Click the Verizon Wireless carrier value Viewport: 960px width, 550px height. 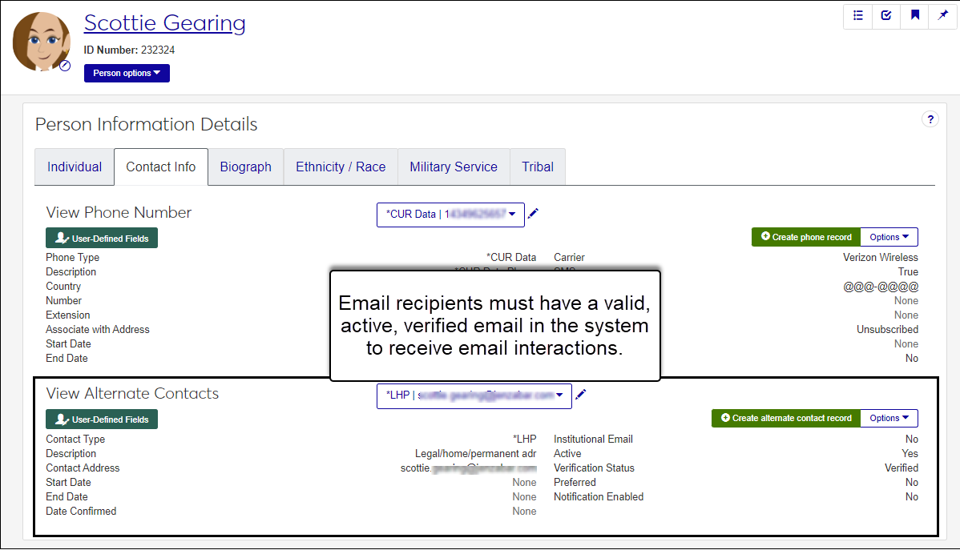coord(881,258)
